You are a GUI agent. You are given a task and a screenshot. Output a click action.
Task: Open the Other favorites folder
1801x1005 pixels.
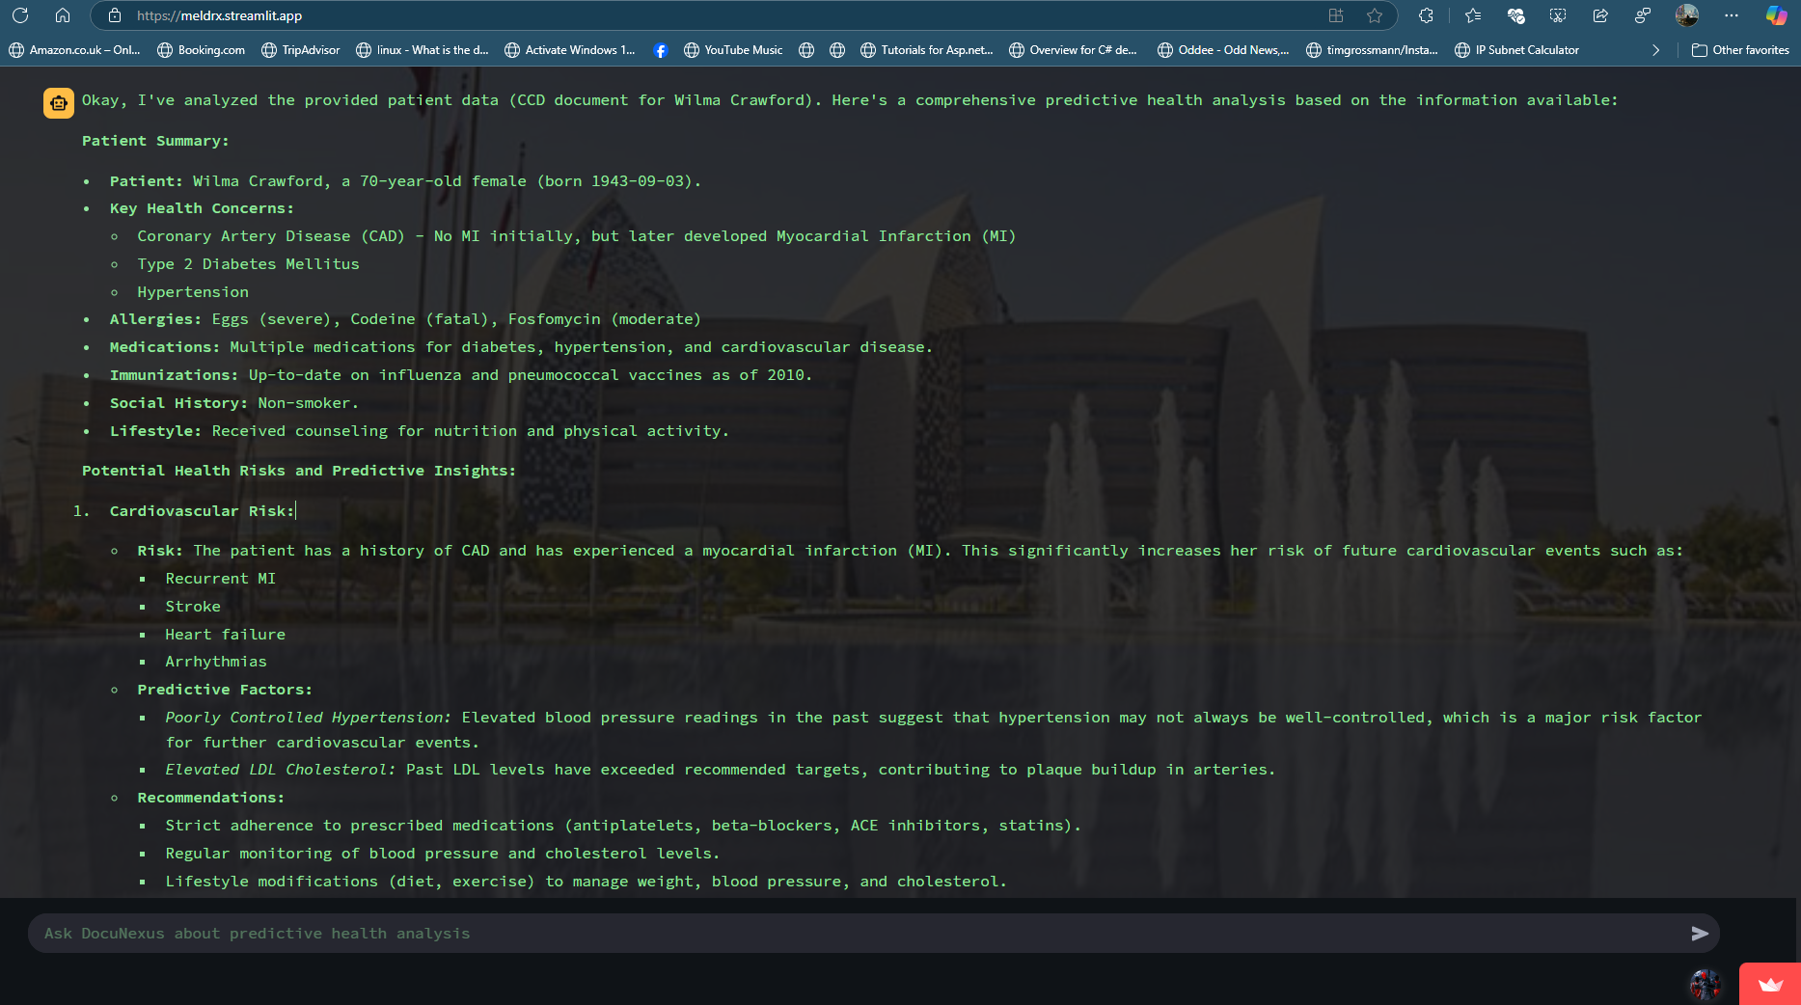[1740, 50]
